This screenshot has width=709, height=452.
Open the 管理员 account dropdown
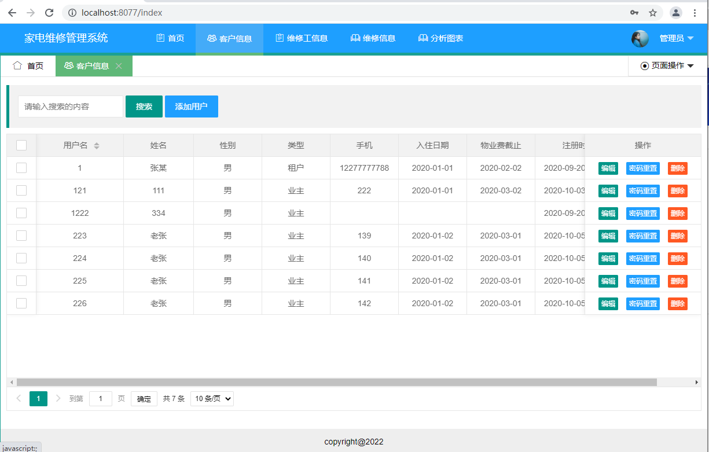(677, 39)
